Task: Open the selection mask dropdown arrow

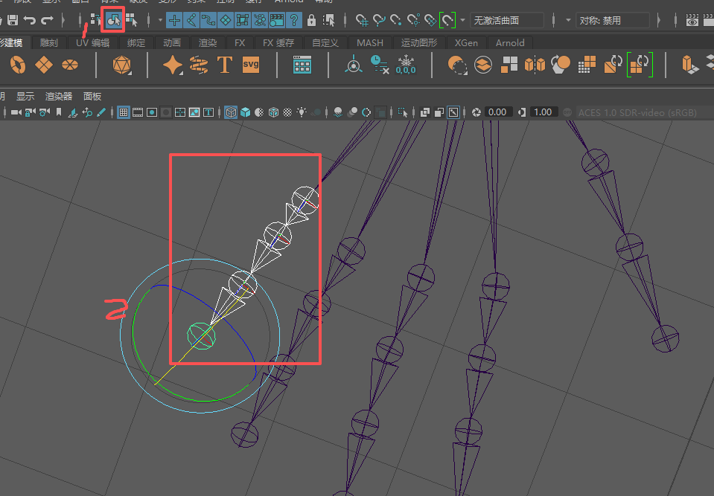Action: pyautogui.click(x=160, y=20)
